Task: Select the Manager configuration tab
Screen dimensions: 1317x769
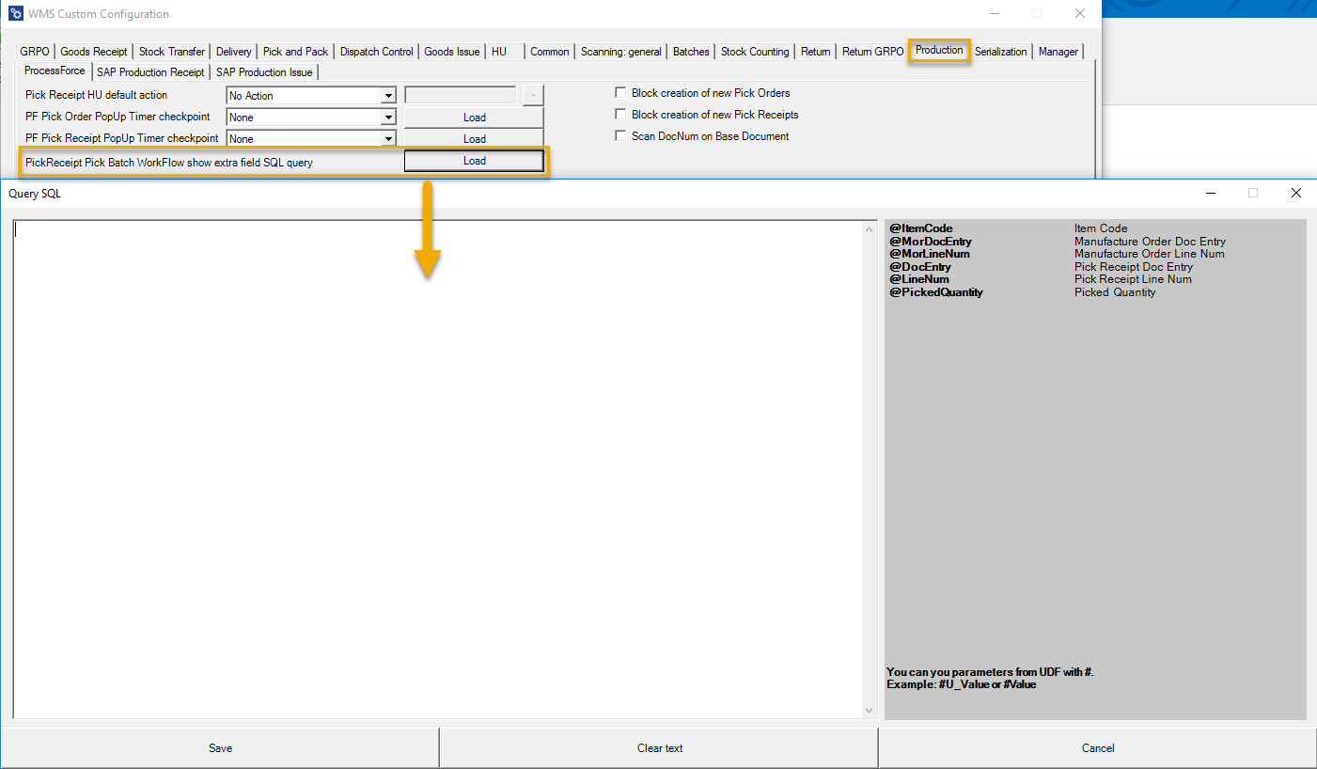Action: pos(1058,52)
